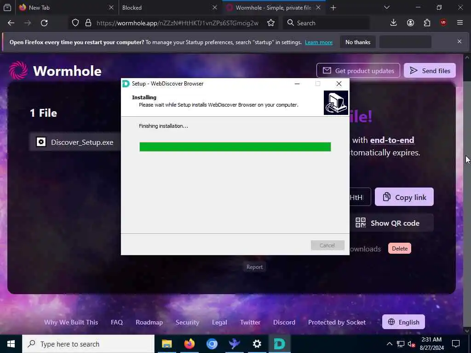471x353 pixels.
Task: Reload the page with refresh icon
Action: tap(44, 23)
